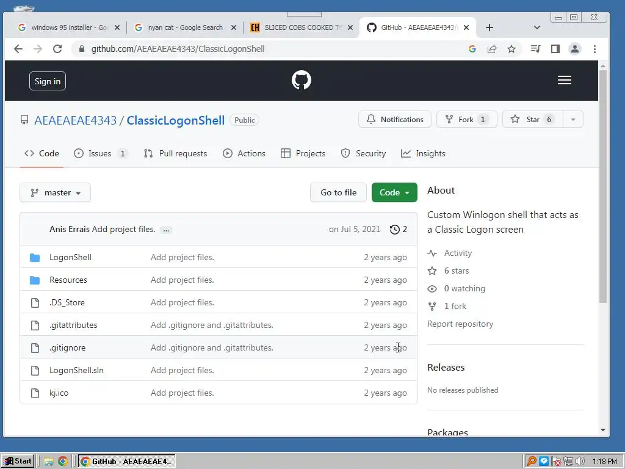Click the file icon beside kj.ico
Screen dimensions: 625x469
[35, 393]
